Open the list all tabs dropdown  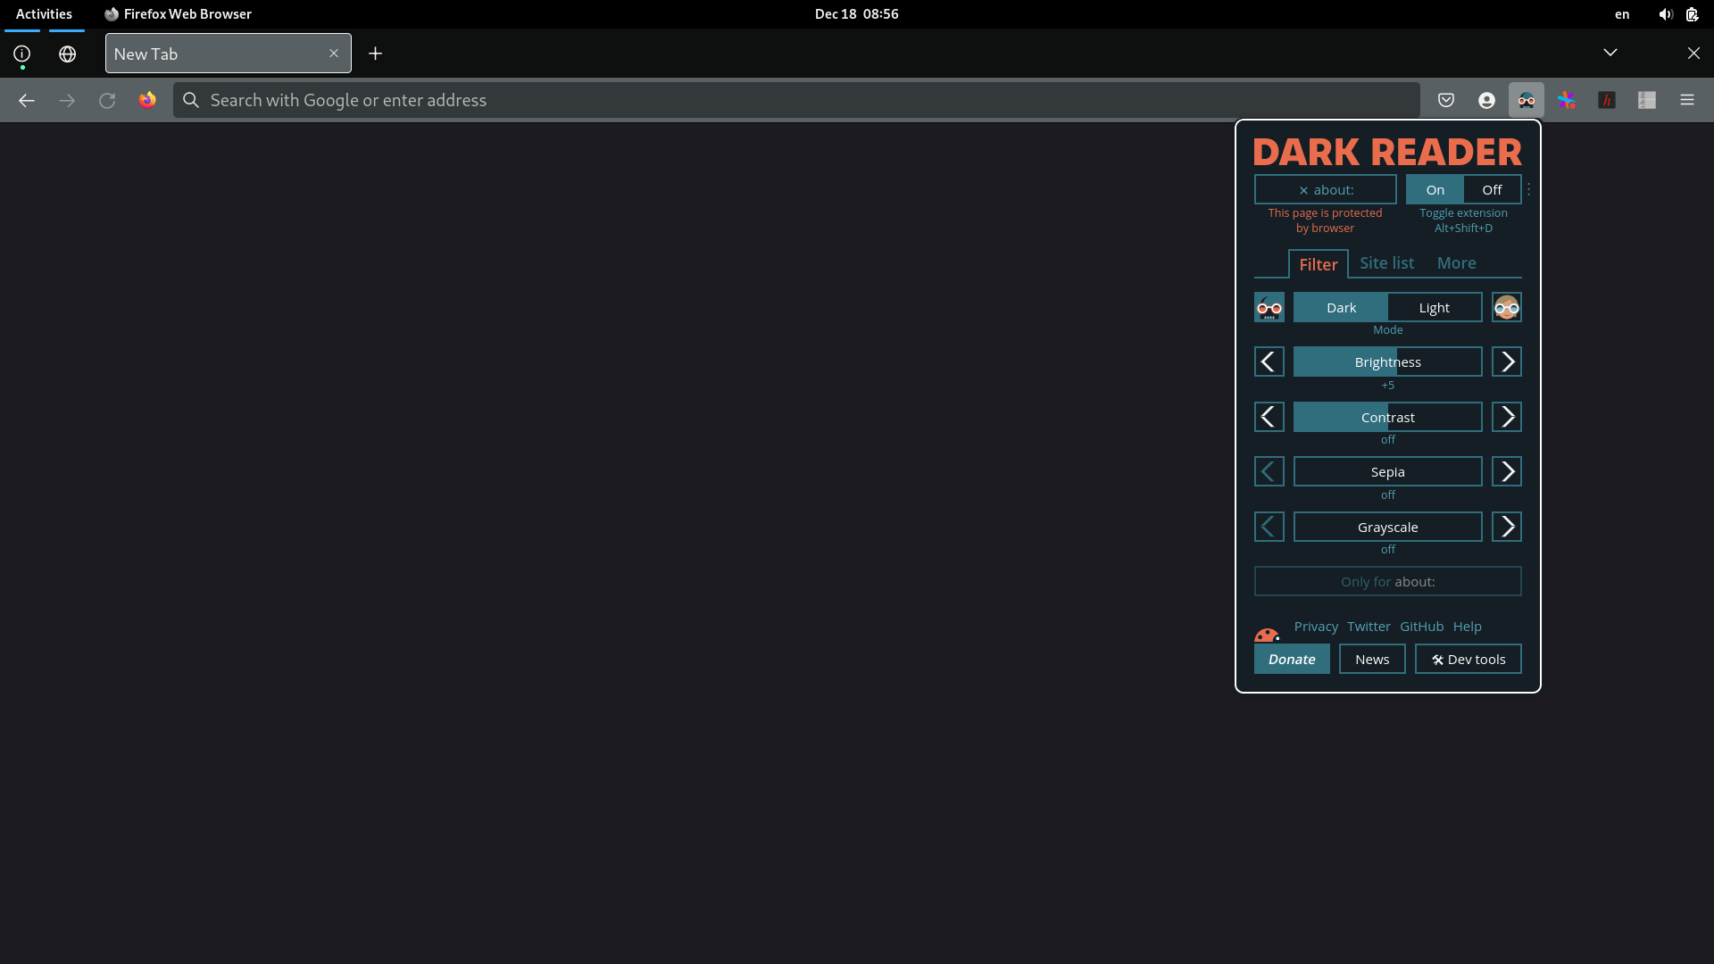1610,53
